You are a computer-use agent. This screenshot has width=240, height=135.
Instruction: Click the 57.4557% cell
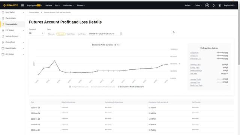(x=152, y=108)
